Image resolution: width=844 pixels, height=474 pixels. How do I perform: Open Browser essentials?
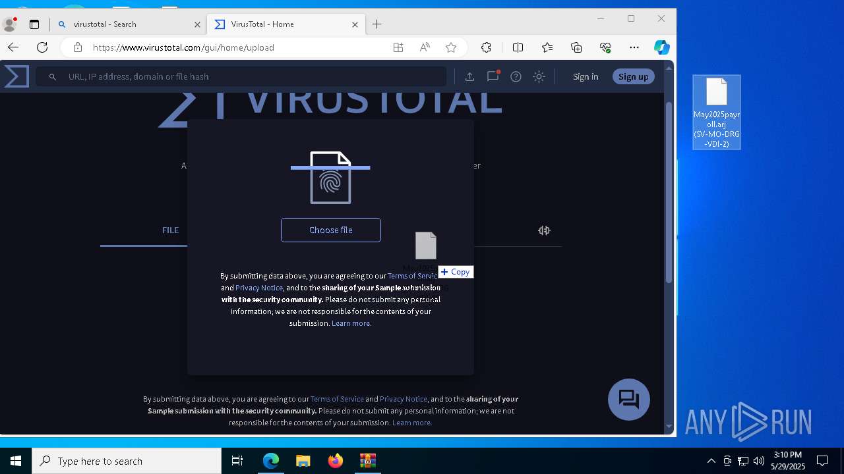pyautogui.click(x=605, y=47)
